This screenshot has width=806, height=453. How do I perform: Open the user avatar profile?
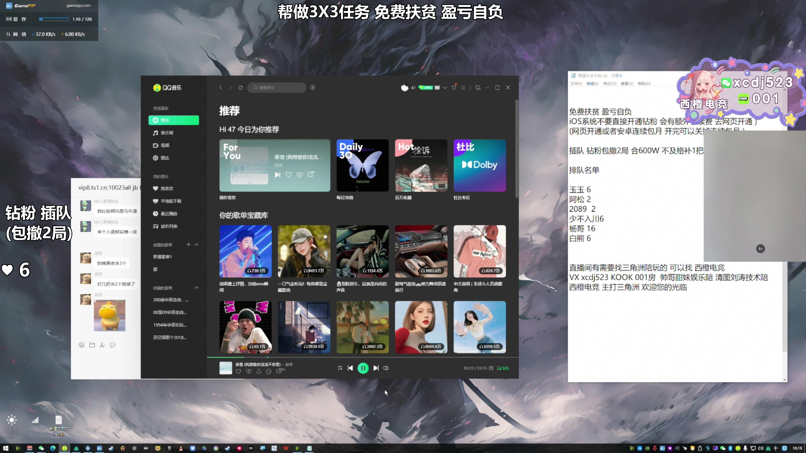pyautogui.click(x=405, y=87)
